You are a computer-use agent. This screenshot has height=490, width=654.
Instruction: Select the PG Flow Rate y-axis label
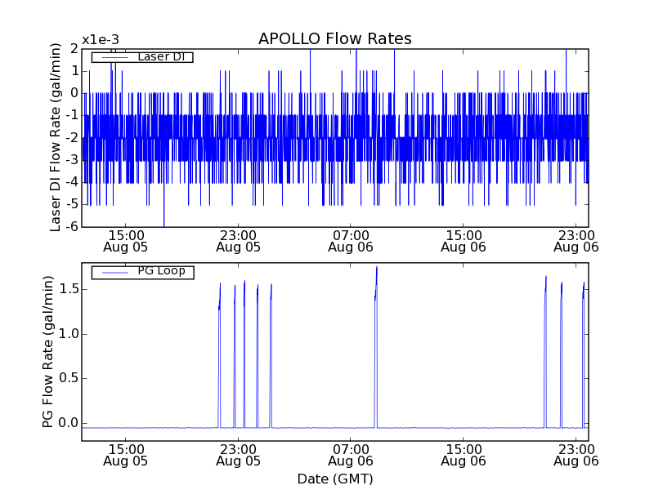pyautogui.click(x=48, y=351)
